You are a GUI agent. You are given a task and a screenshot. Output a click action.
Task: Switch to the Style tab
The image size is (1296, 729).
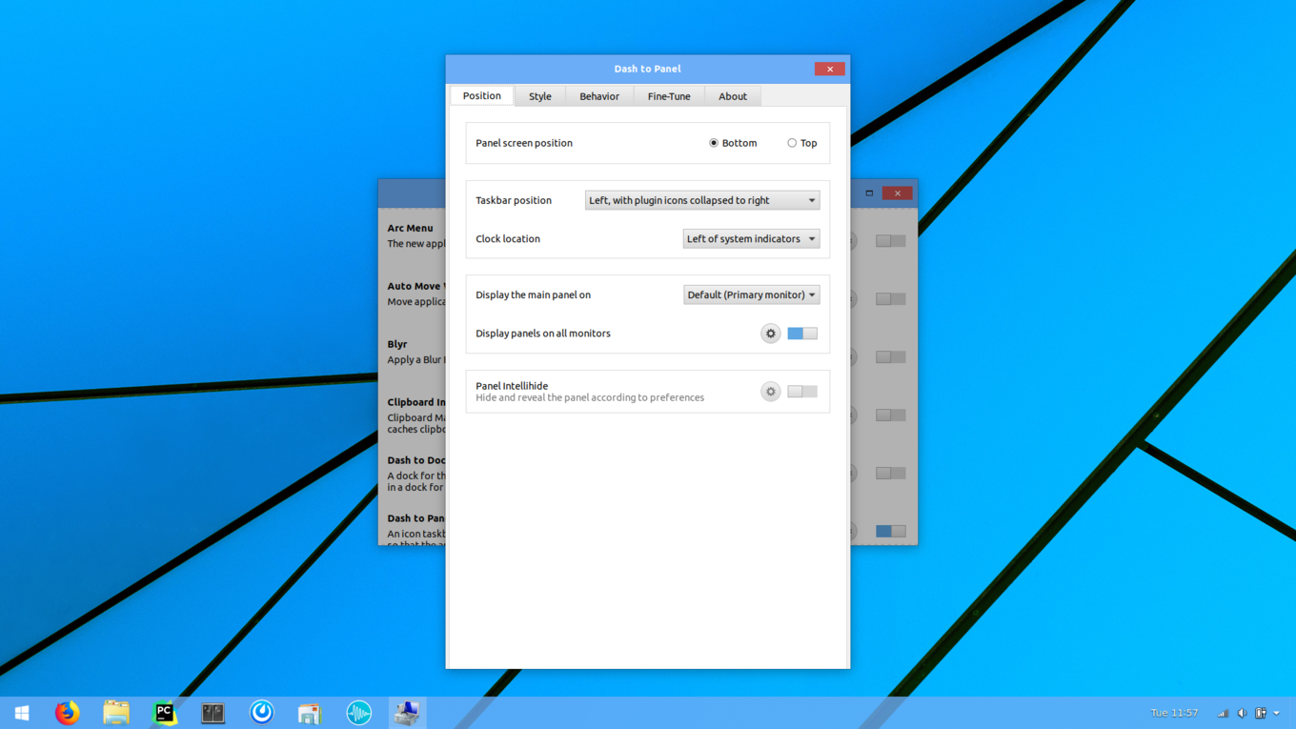pyautogui.click(x=540, y=96)
